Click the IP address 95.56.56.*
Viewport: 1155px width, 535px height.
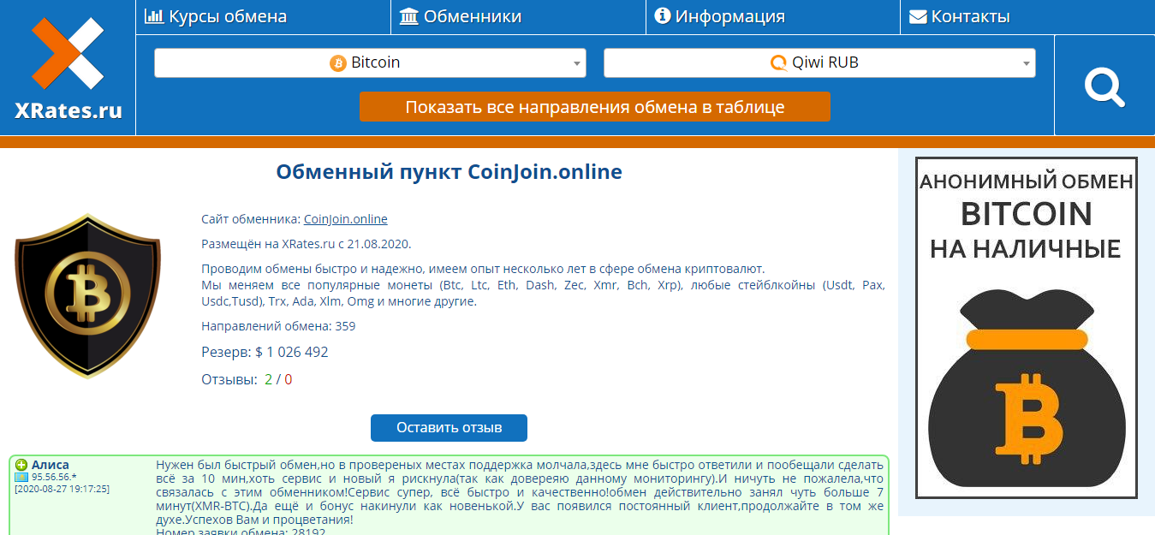(54, 478)
